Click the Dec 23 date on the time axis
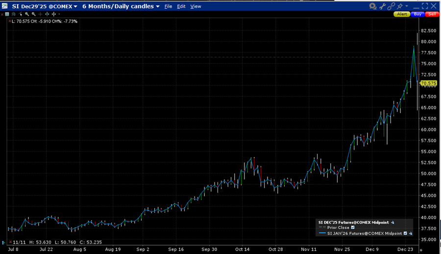The width and height of the screenshot is (441, 254). coord(405,250)
